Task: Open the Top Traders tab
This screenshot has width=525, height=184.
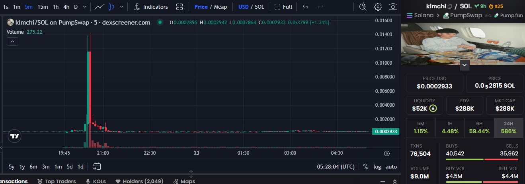Action: pos(57,181)
